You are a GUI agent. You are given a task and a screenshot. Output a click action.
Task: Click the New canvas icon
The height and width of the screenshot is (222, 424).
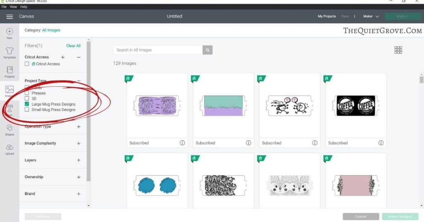point(10,33)
